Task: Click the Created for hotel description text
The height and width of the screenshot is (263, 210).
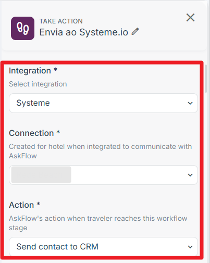Action: pos(101,151)
